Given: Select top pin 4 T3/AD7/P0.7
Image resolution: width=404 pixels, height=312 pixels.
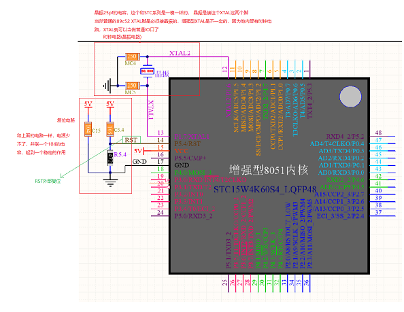Looking at the screenshot, I should click(x=288, y=101).
